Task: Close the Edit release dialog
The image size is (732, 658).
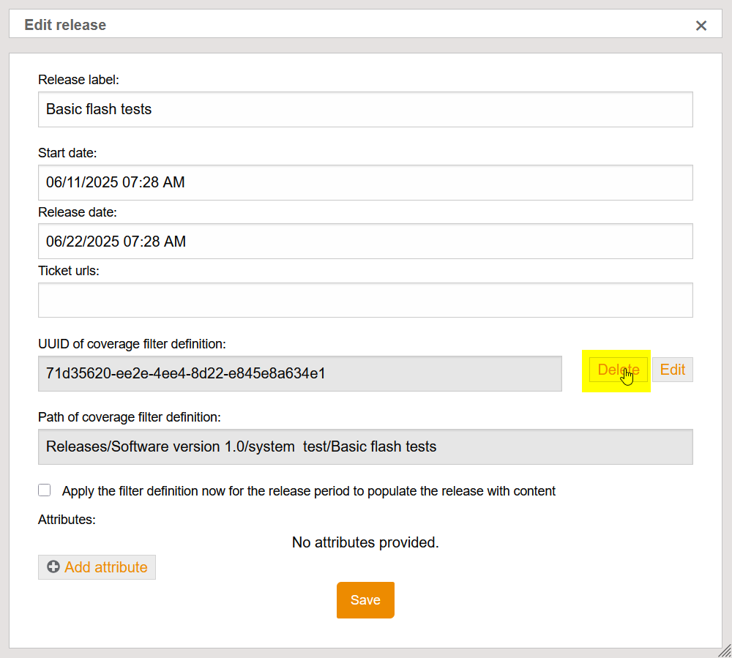Action: tap(701, 26)
